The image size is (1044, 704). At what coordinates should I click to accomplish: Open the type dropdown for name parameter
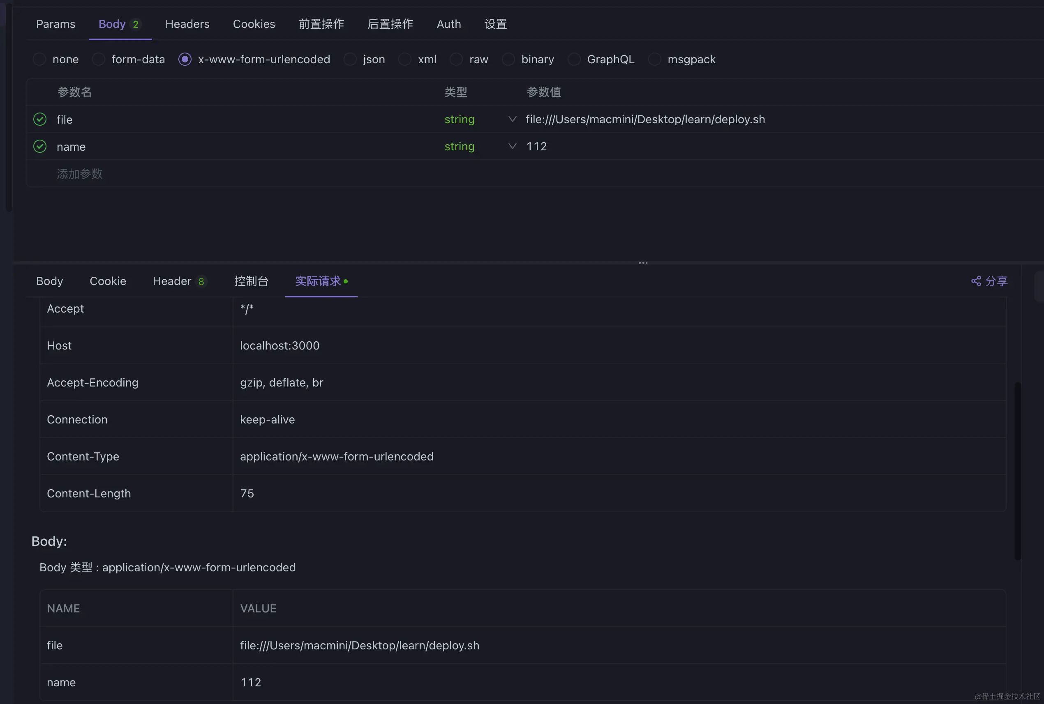512,146
